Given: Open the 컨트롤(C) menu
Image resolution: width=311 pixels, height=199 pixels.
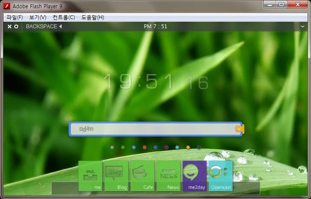Looking at the screenshot, I should [x=64, y=17].
